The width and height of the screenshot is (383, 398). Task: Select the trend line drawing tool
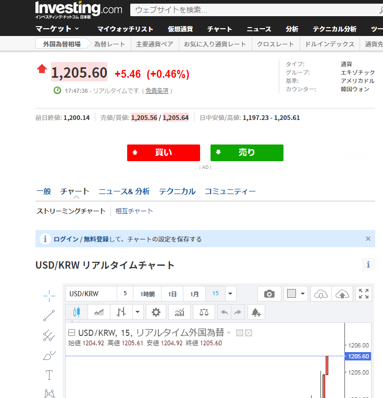point(49,315)
